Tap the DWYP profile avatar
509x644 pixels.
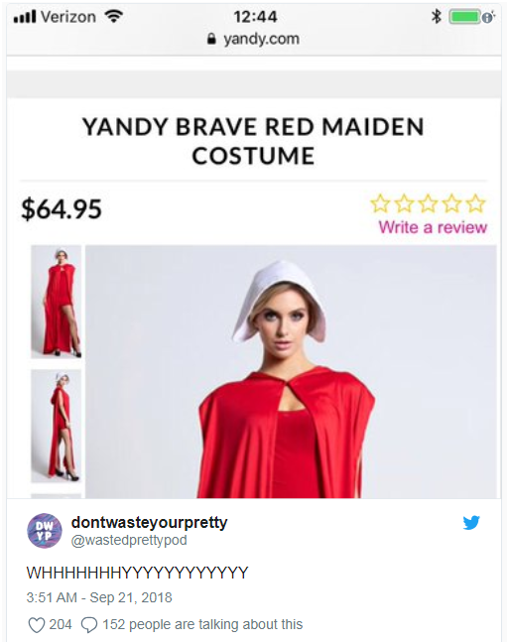45,531
